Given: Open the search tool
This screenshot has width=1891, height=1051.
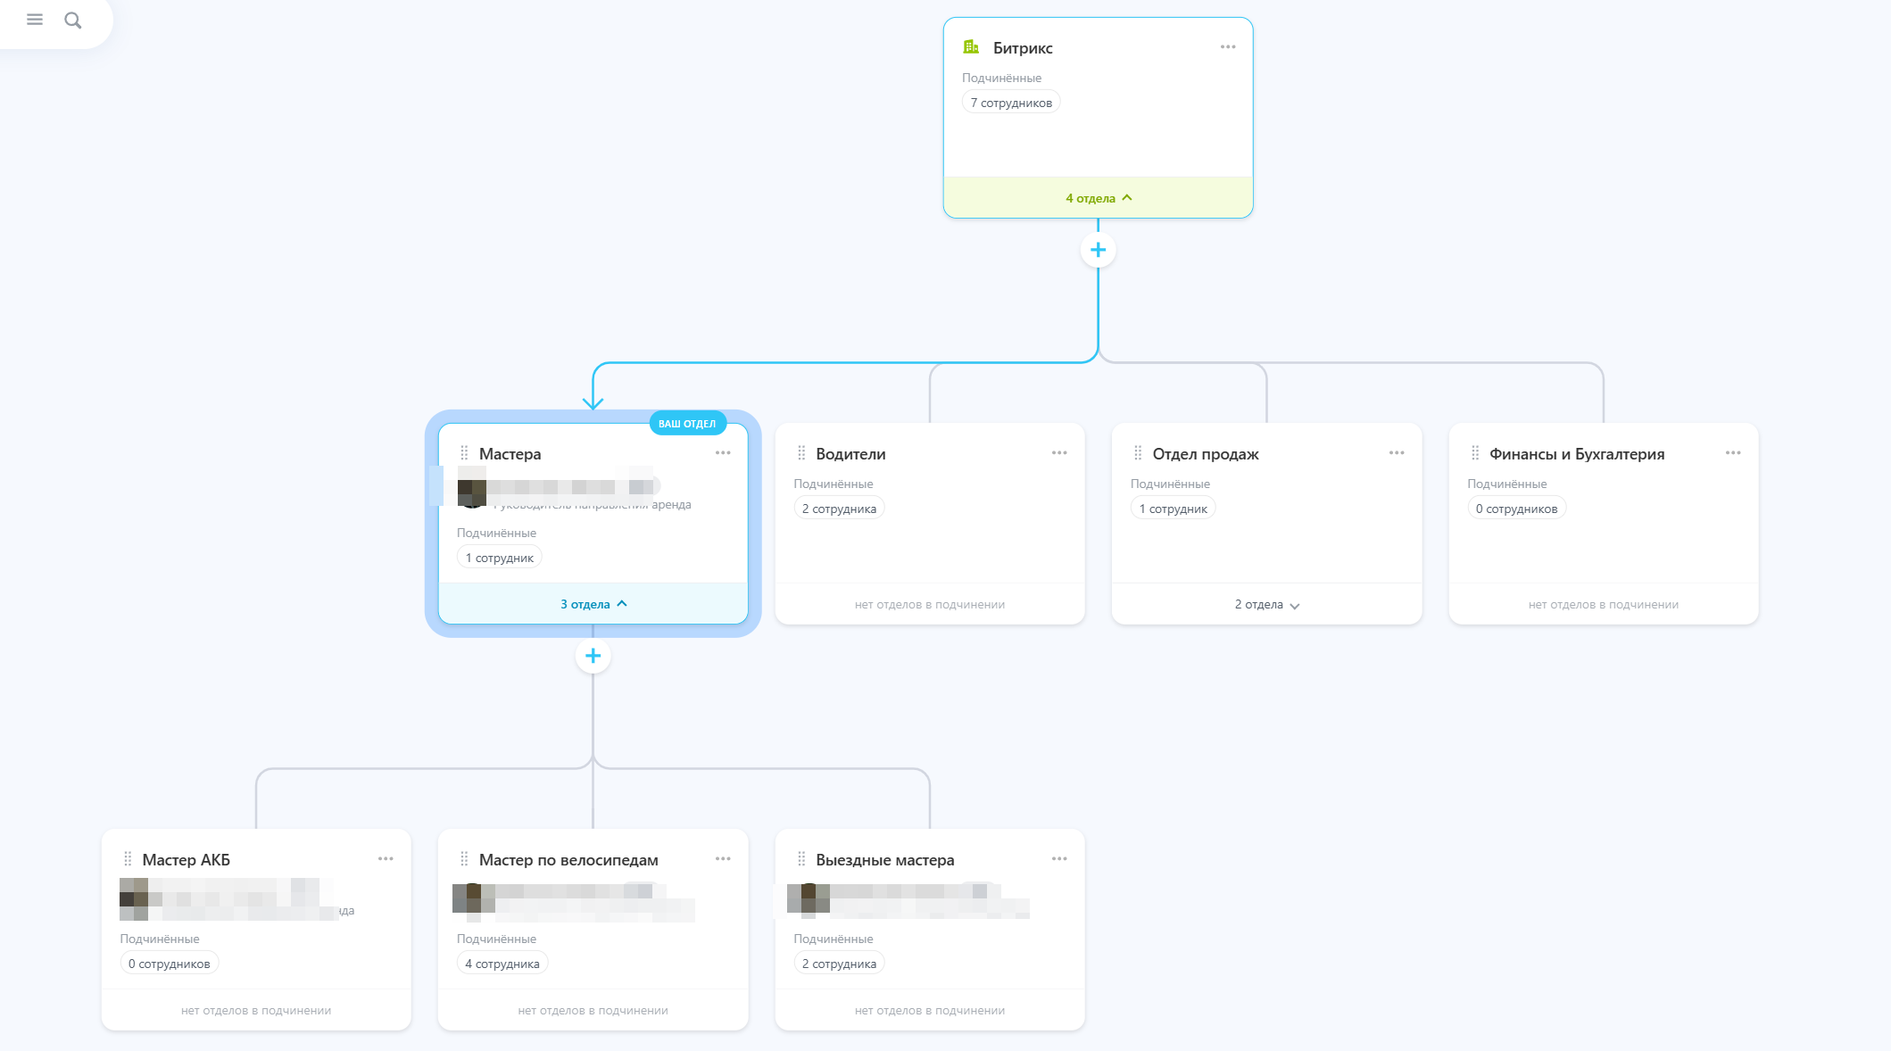Looking at the screenshot, I should click(x=73, y=20).
